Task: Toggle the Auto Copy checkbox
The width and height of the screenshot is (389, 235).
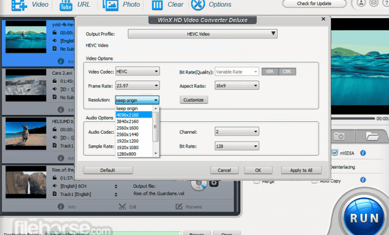Action: pos(314,182)
